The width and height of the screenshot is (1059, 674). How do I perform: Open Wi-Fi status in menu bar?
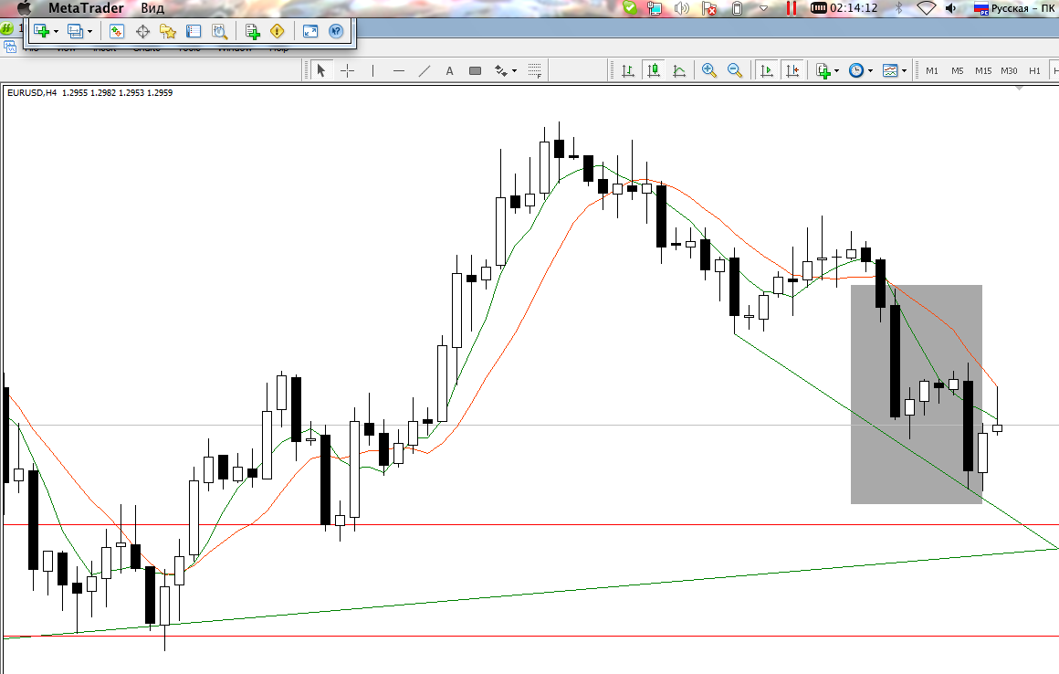click(x=926, y=8)
